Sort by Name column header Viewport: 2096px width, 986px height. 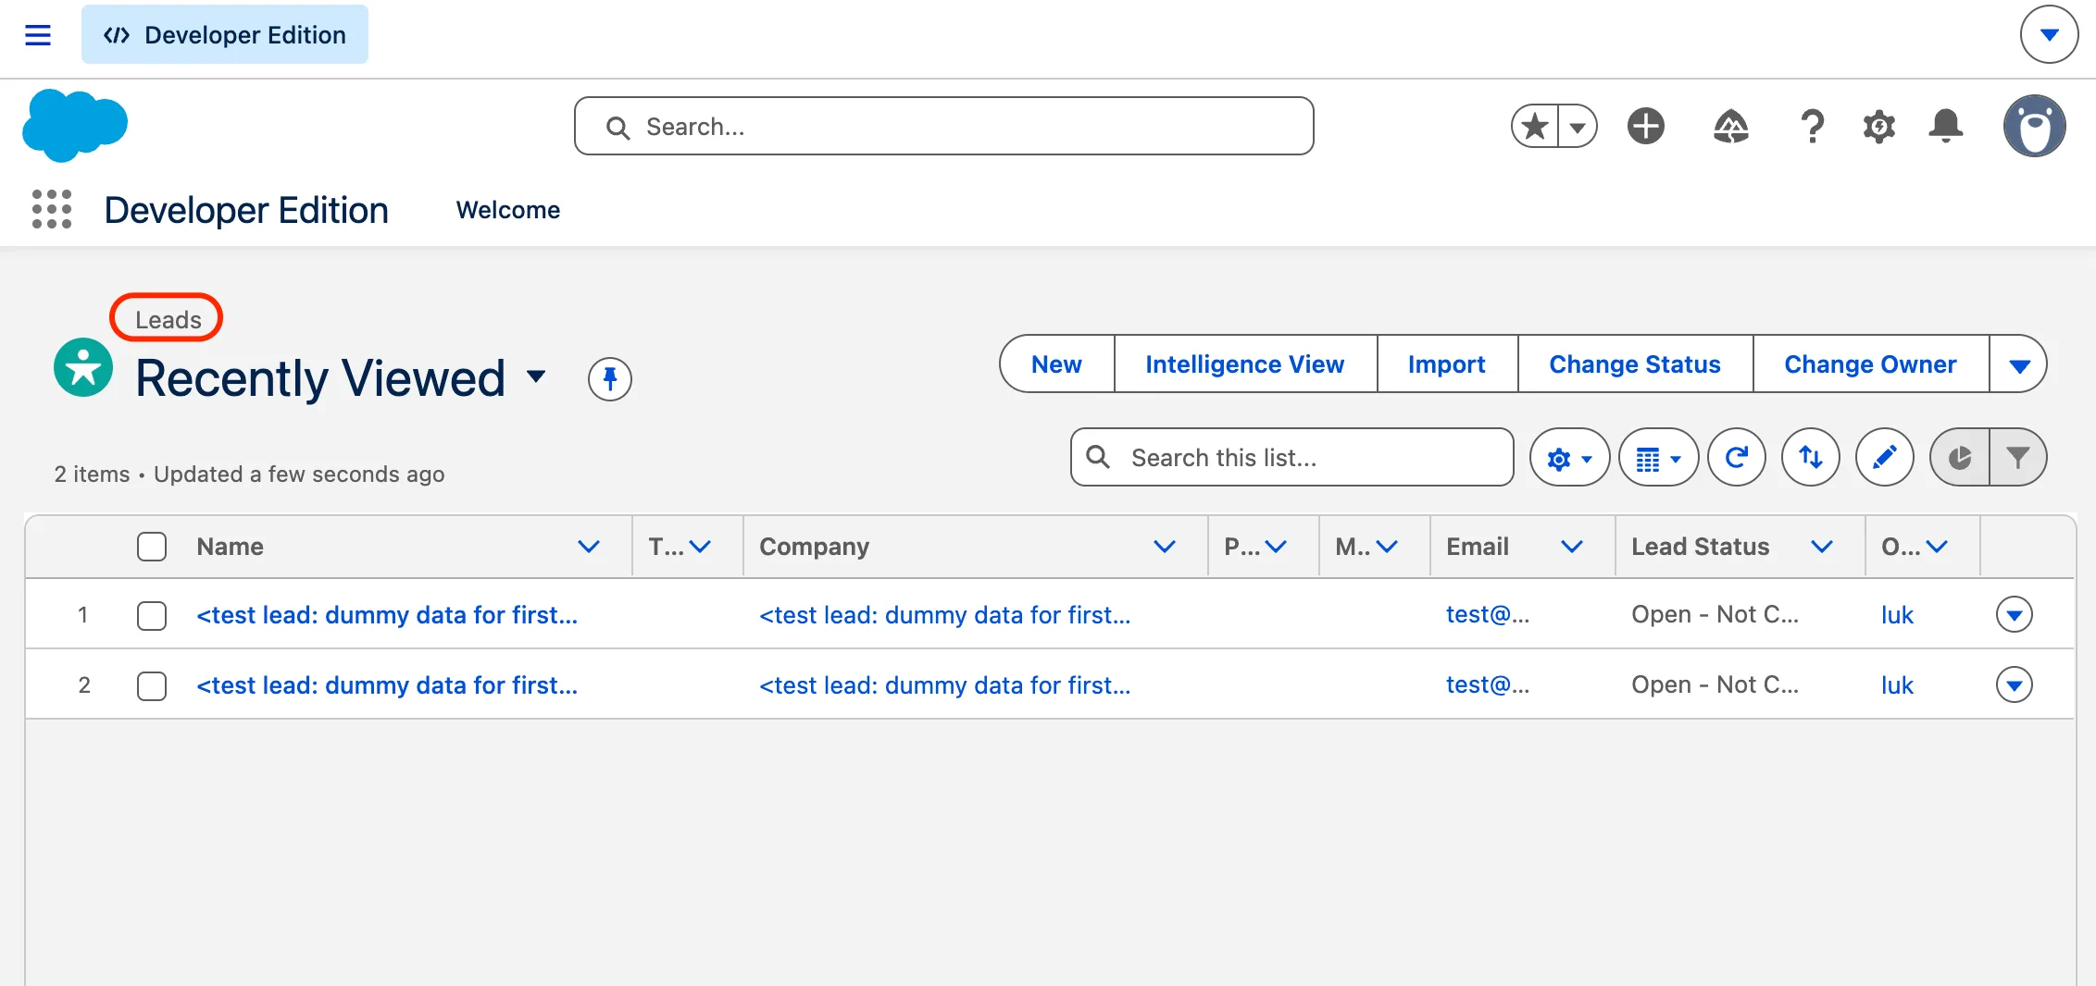click(230, 547)
